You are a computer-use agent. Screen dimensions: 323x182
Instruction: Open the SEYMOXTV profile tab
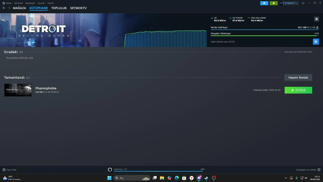point(78,8)
